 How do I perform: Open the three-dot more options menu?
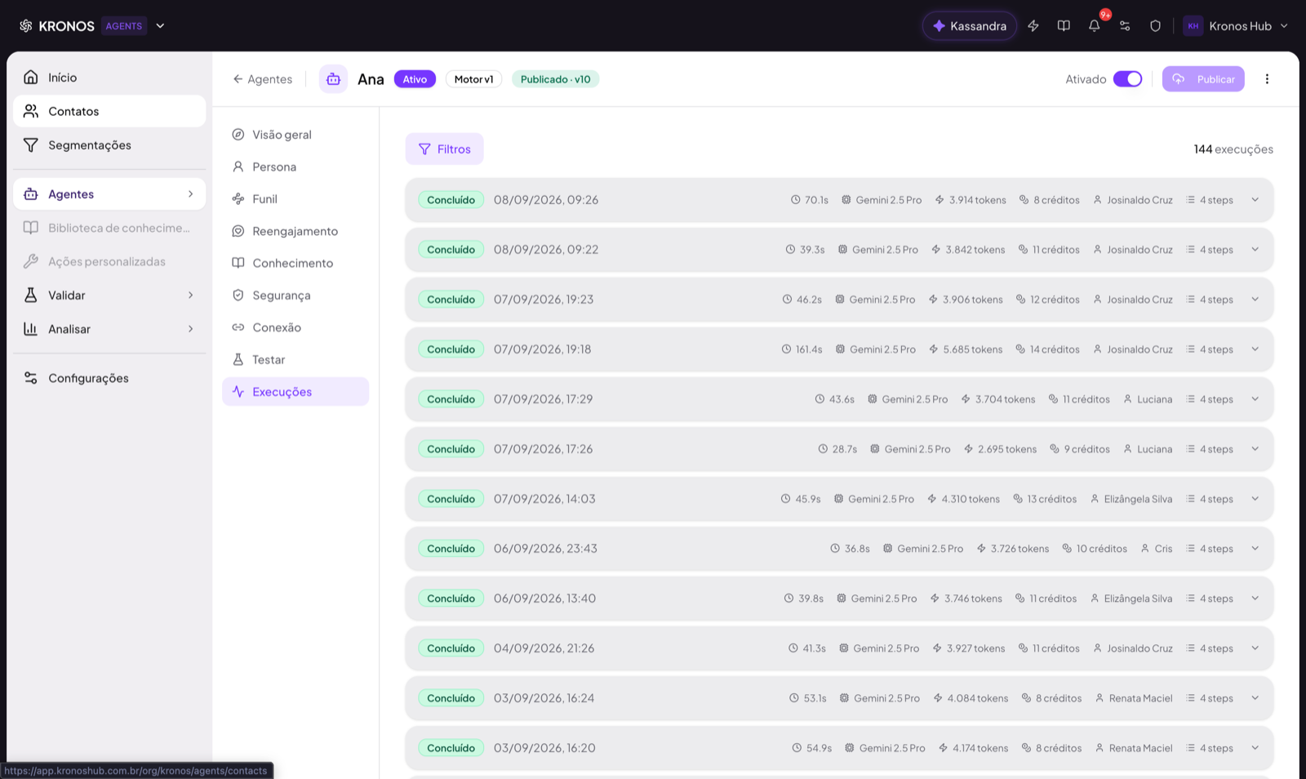tap(1267, 79)
